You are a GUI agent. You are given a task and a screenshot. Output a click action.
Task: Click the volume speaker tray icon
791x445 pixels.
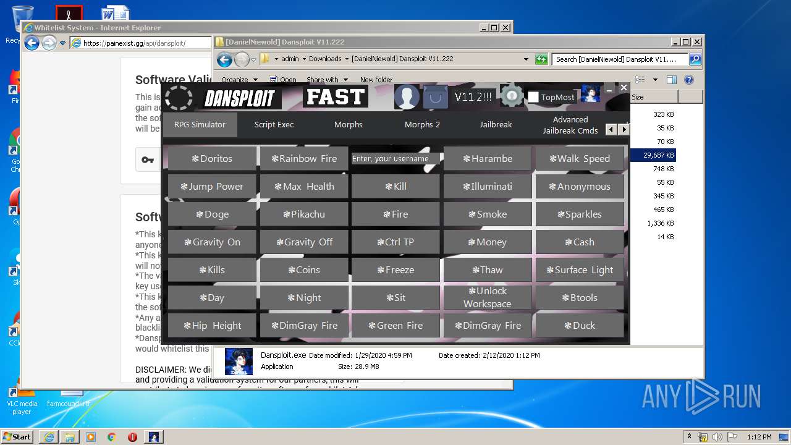(x=717, y=437)
